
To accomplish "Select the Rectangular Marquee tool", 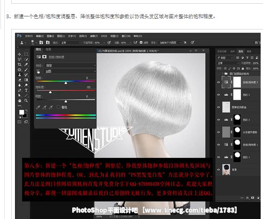I will (x=26, y=54).
